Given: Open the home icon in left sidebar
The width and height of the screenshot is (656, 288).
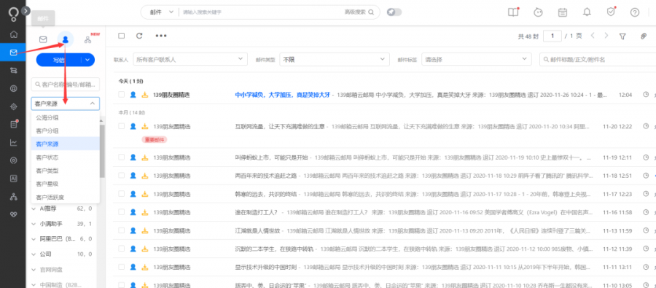Looking at the screenshot, I should click(14, 34).
